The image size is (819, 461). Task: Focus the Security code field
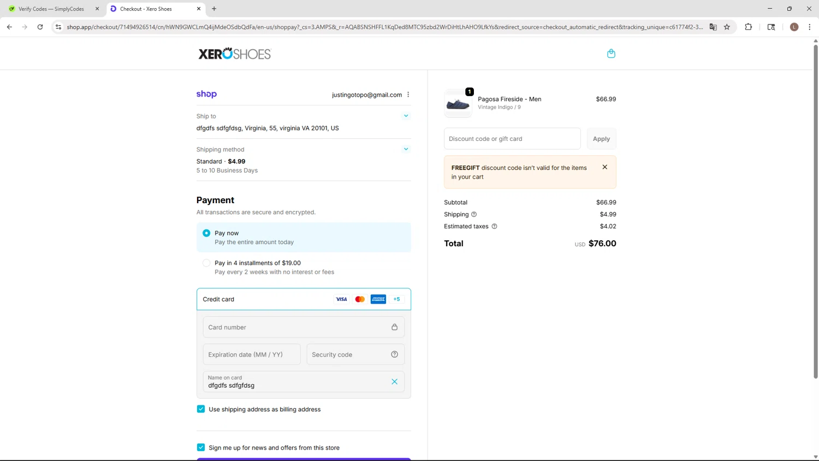tap(355, 354)
